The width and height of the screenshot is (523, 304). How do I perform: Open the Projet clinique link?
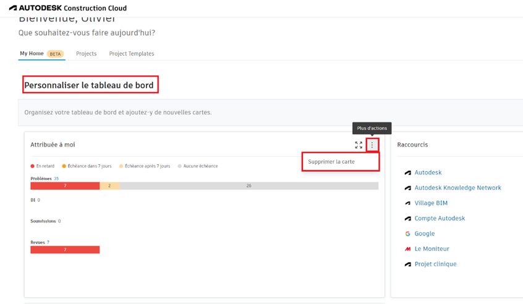pos(435,264)
